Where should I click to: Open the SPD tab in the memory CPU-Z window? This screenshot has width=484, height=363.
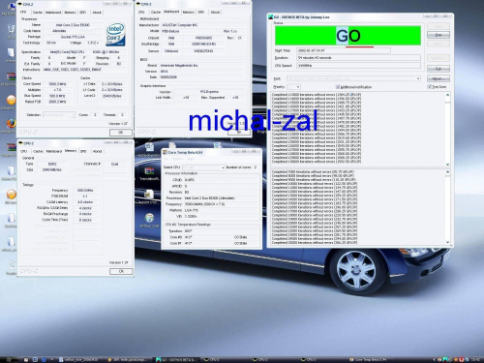click(83, 151)
